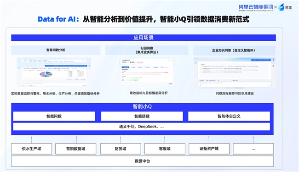Select the 智能体自定义 box
Image resolution: width=299 pixels, height=172 pixels.
(229, 116)
